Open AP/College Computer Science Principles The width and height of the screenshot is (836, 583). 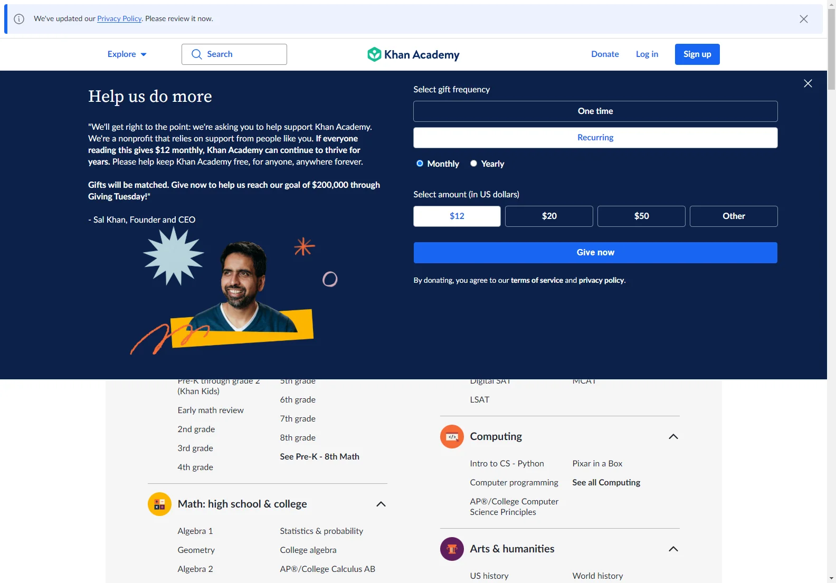point(514,507)
